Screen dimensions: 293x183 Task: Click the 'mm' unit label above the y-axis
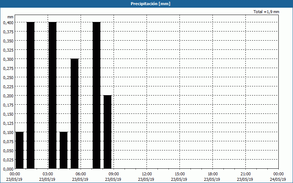pyautogui.click(x=10, y=17)
